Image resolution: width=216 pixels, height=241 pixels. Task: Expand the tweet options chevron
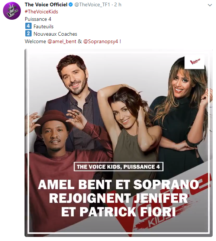click(x=210, y=5)
